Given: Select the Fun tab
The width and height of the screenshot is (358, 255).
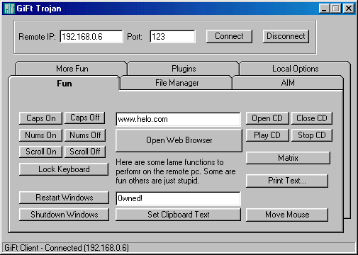Looking at the screenshot, I should click(x=65, y=84).
